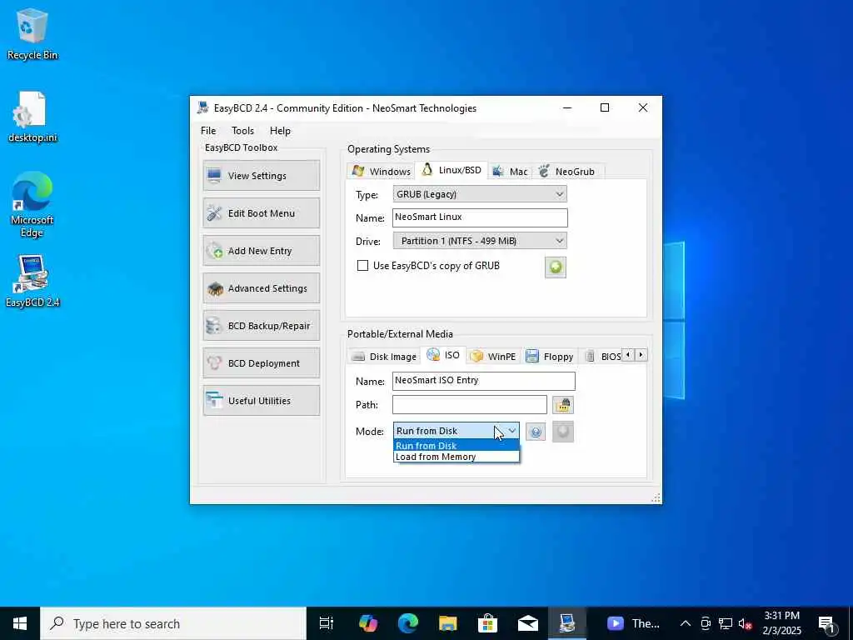853x640 pixels.
Task: Choose Run from Disk in list
Action: pyautogui.click(x=456, y=446)
